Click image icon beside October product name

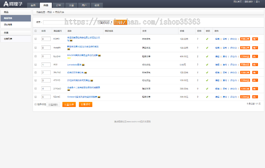click(x=99, y=97)
